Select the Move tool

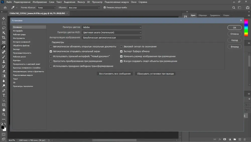[4, 18]
